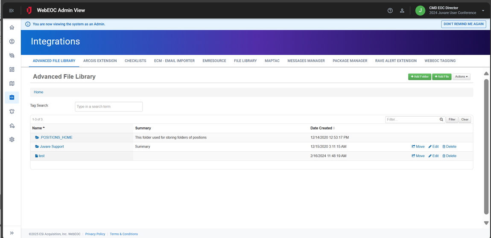
Task: Delete the Juvare Support folder
Action: pos(449,147)
